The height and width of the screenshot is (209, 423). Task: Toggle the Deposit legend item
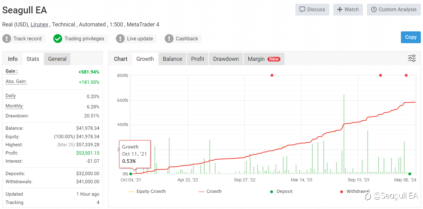click(x=281, y=191)
